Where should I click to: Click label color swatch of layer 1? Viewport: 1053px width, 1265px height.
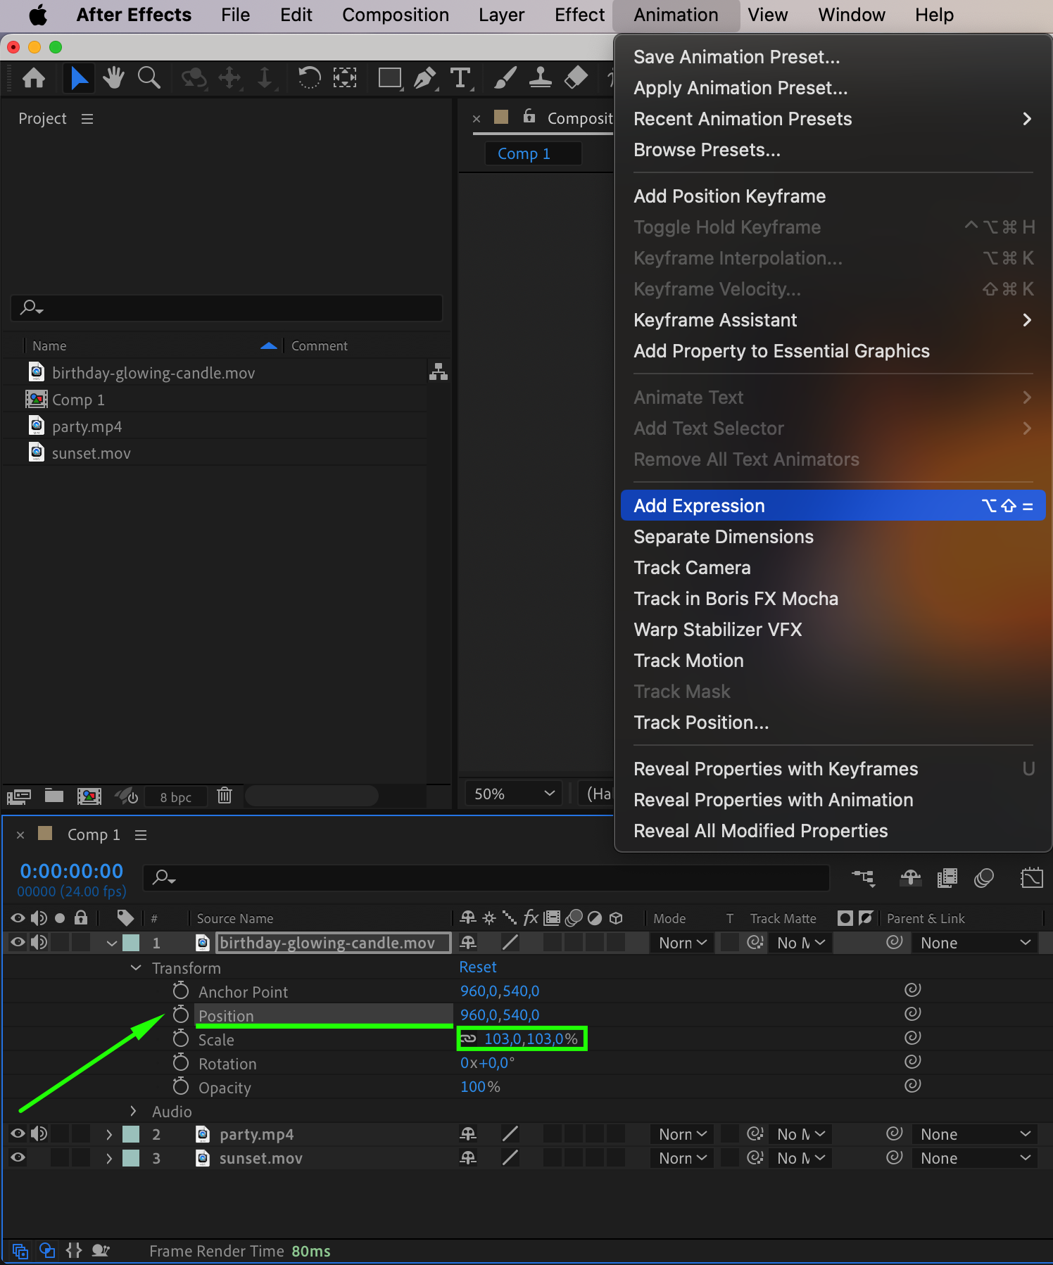131,943
